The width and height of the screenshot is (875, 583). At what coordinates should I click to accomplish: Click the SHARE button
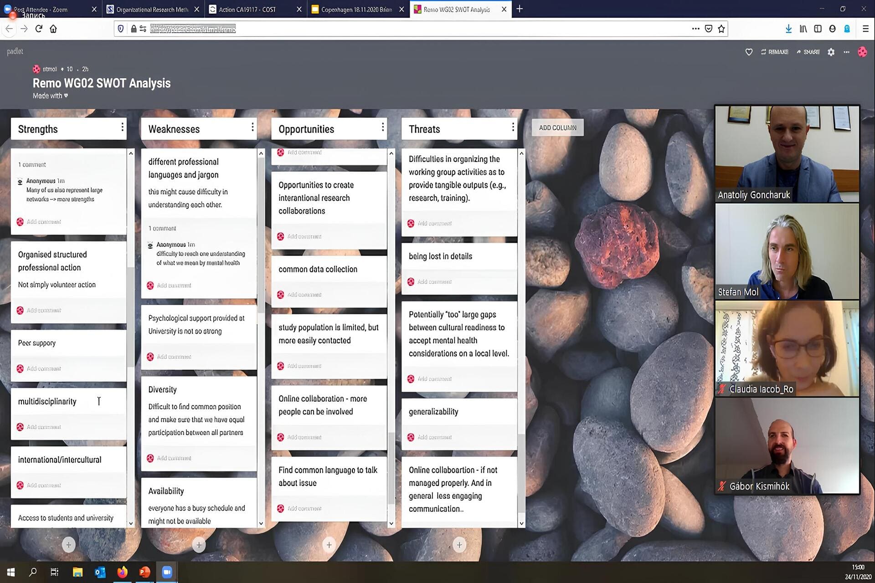(x=808, y=52)
